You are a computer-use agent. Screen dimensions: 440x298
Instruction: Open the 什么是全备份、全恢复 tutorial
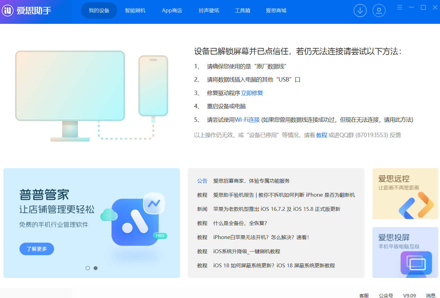pos(240,223)
